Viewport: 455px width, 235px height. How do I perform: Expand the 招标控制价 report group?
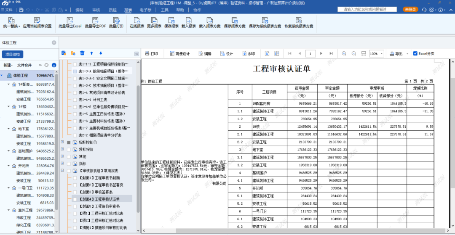point(62,142)
